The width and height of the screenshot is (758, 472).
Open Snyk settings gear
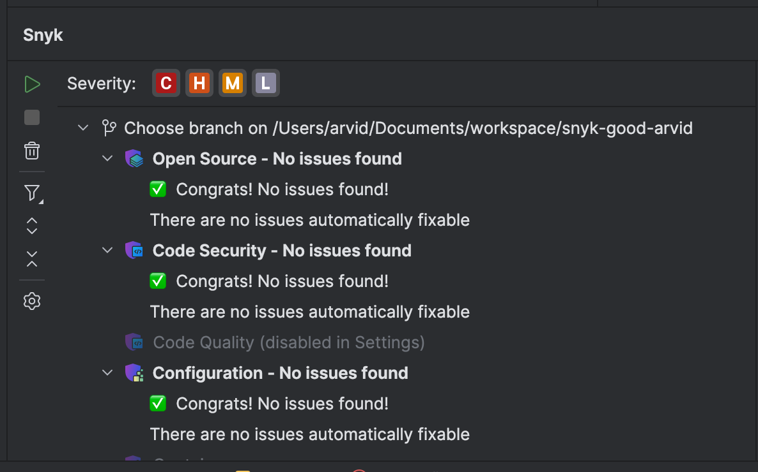[32, 301]
